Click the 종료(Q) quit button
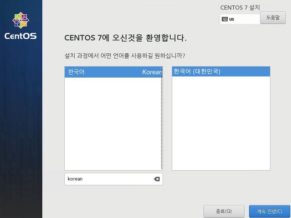The image size is (291, 218). (x=224, y=211)
